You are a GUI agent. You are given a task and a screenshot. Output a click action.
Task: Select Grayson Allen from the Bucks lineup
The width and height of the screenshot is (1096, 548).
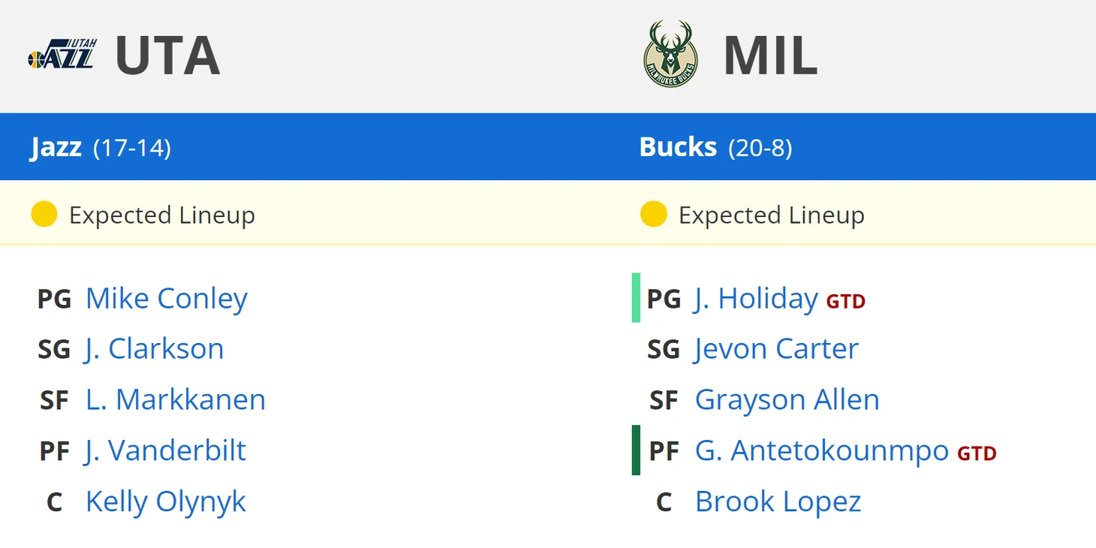point(787,400)
